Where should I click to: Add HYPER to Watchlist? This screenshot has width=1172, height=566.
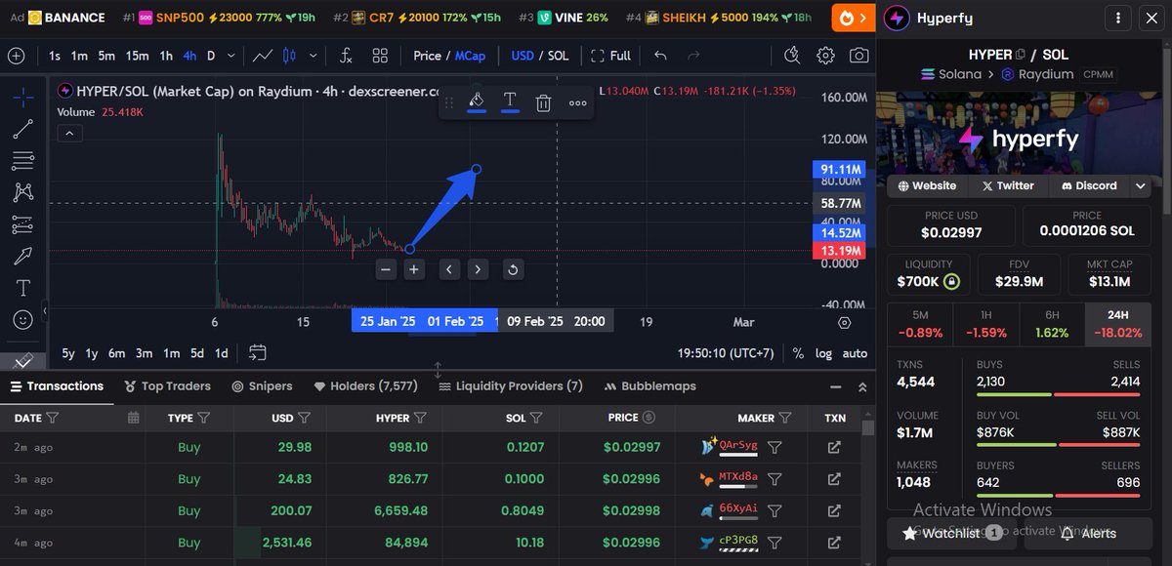[952, 533]
